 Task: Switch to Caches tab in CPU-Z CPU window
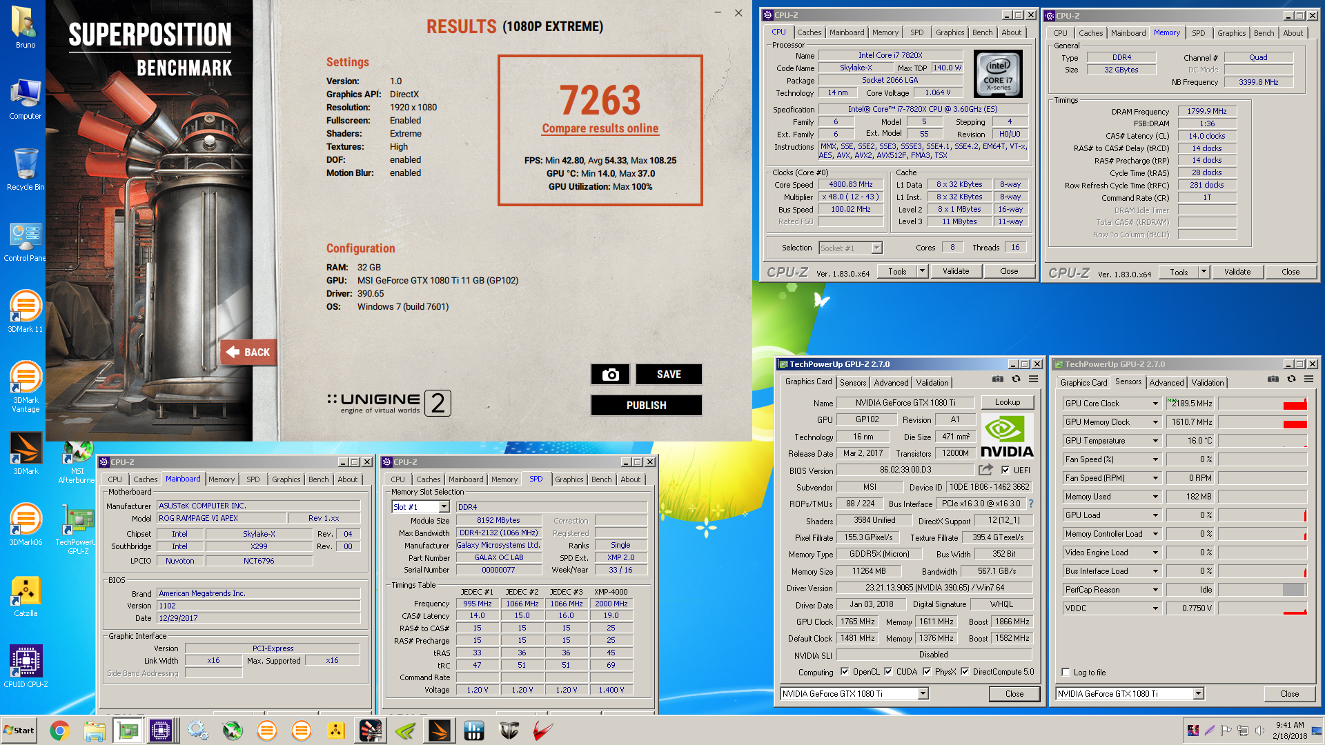(809, 32)
